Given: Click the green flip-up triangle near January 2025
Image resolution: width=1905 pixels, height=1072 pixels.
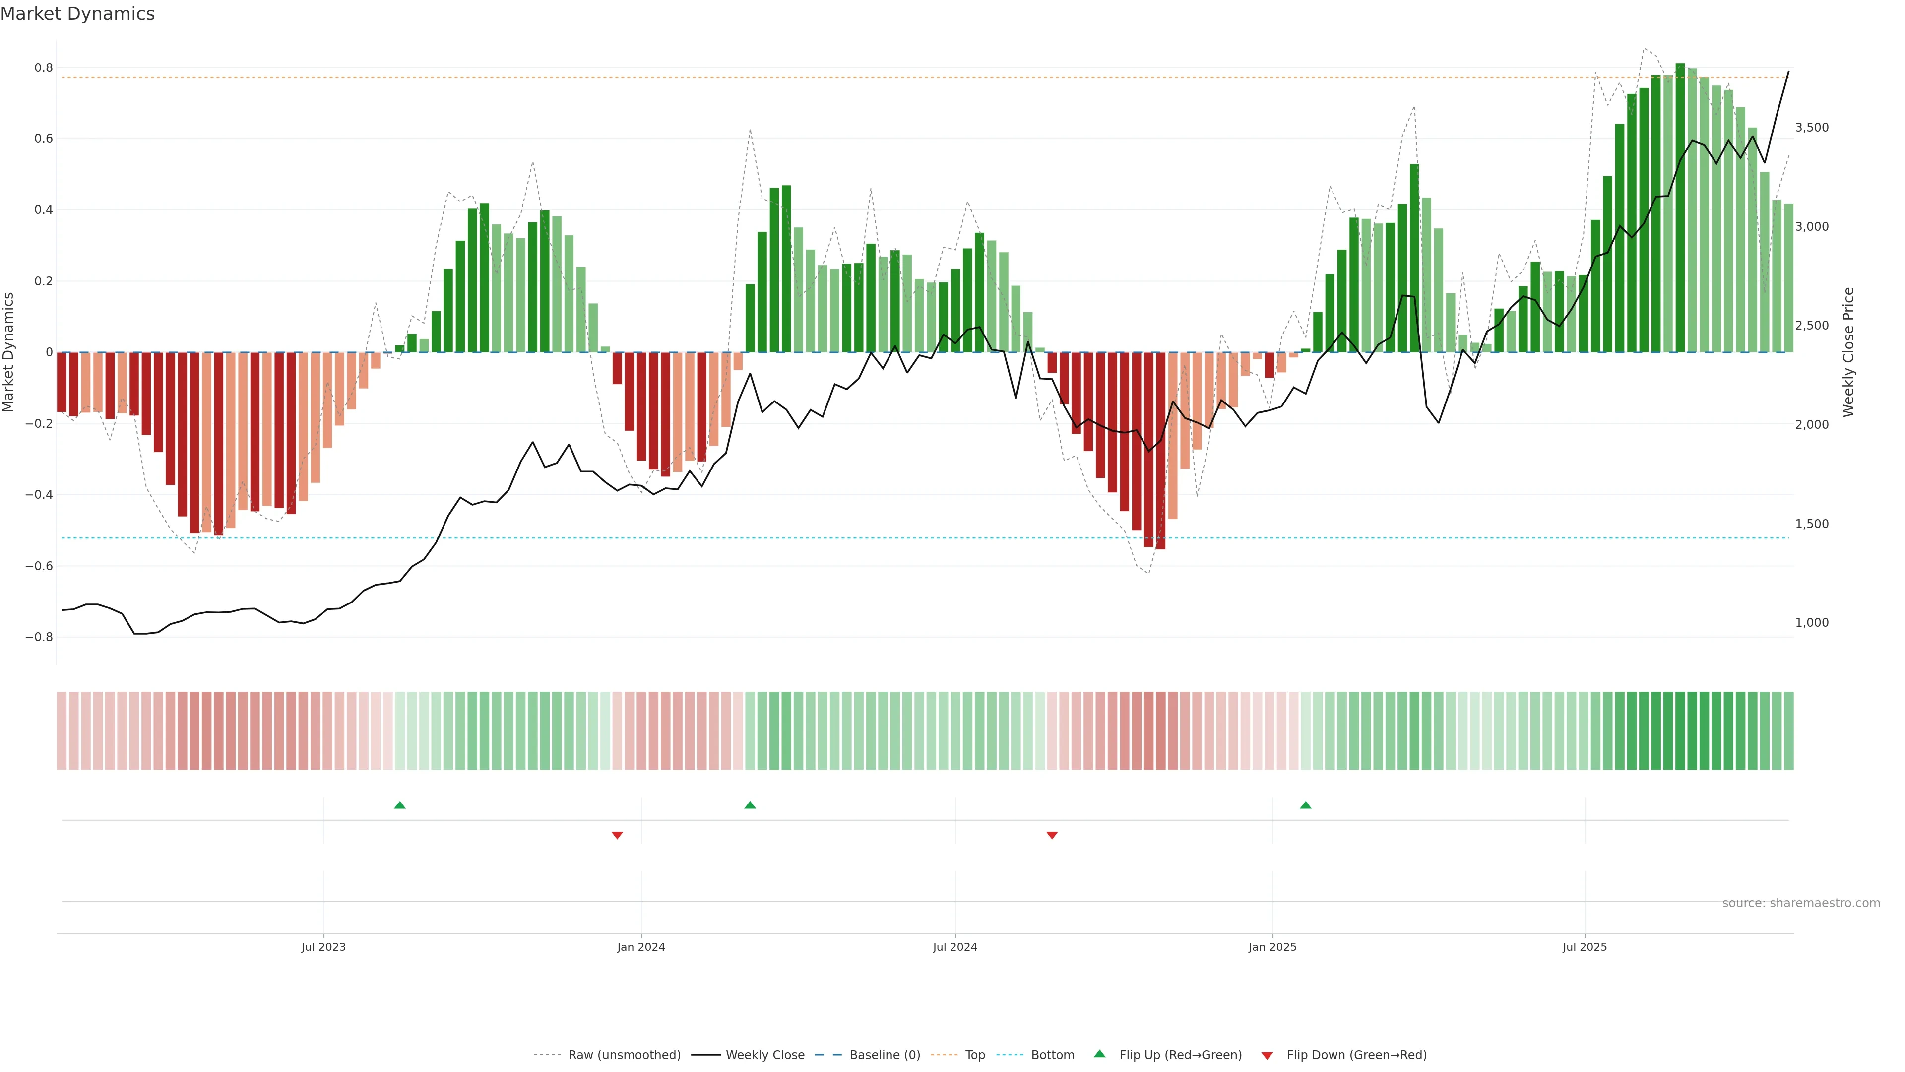Looking at the screenshot, I should (1305, 805).
